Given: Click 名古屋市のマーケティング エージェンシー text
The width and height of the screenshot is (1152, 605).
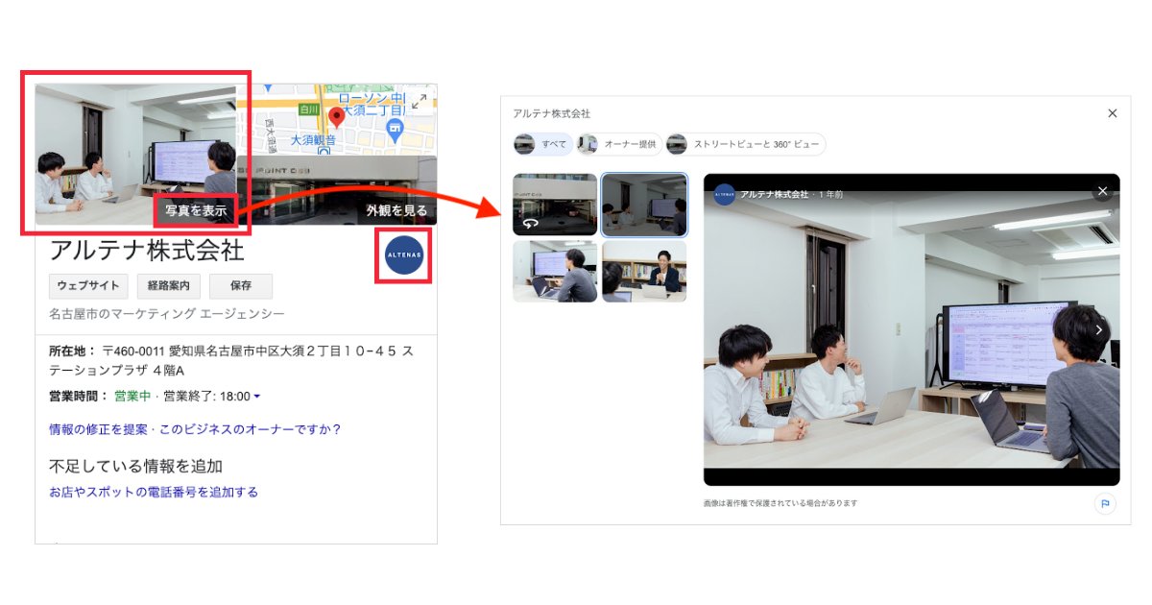Looking at the screenshot, I should [x=167, y=314].
